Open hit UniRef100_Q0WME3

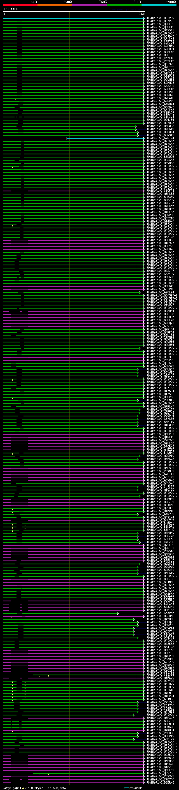click(x=160, y=80)
